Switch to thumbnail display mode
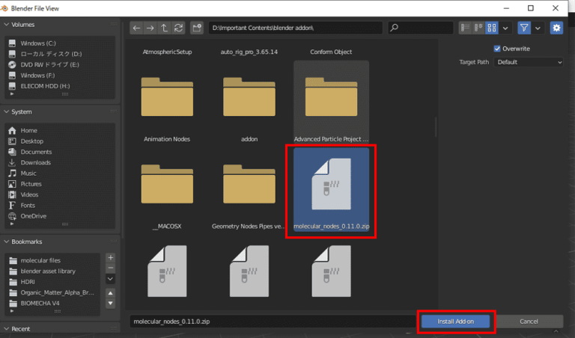Image resolution: width=575 pixels, height=338 pixels. 492,28
